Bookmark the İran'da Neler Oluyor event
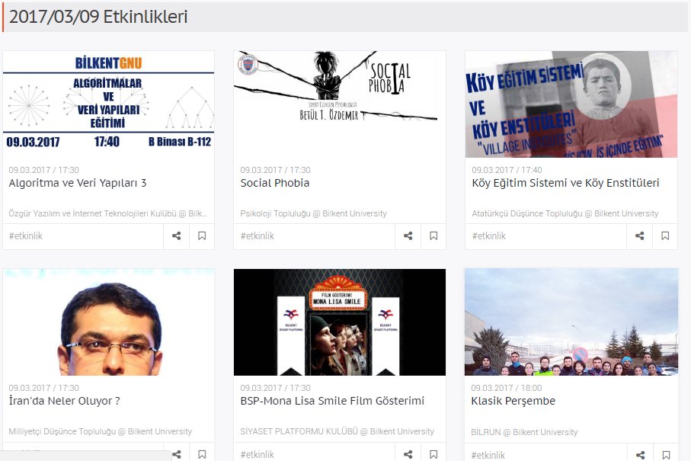Screen dimensions: 691x461 point(202,454)
